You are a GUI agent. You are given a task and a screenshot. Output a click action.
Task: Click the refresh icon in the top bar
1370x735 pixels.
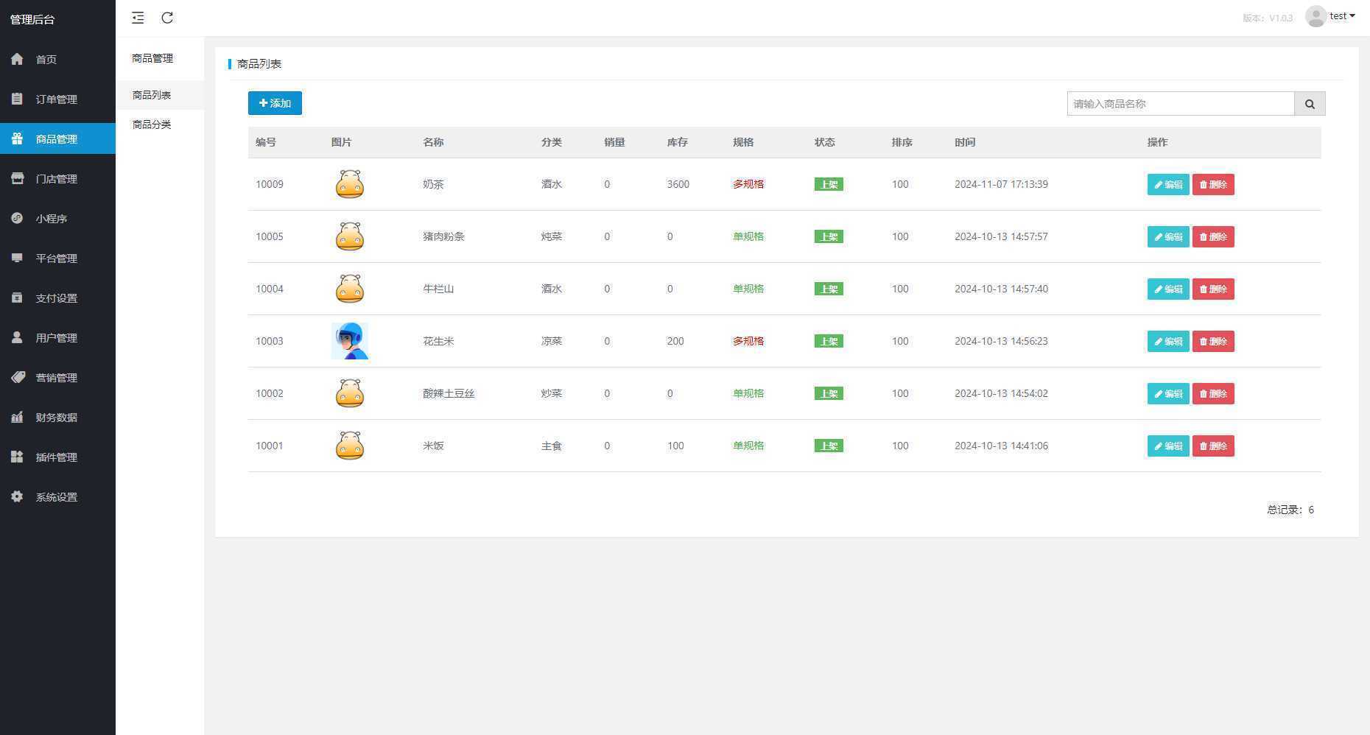(167, 18)
